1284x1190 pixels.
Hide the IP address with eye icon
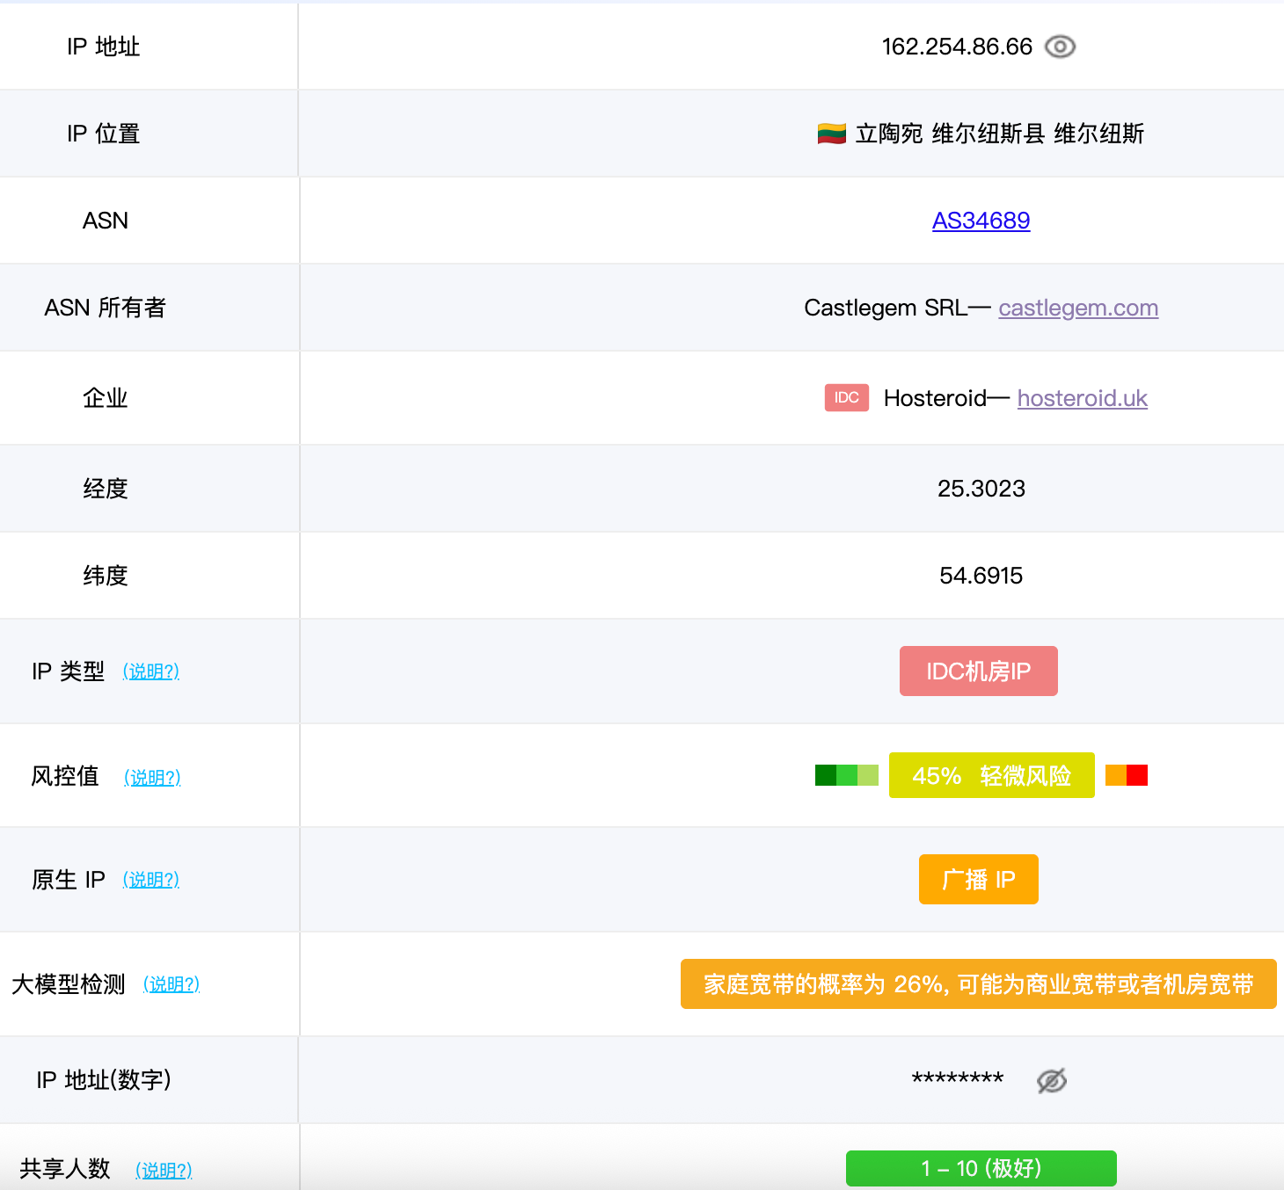1060,47
